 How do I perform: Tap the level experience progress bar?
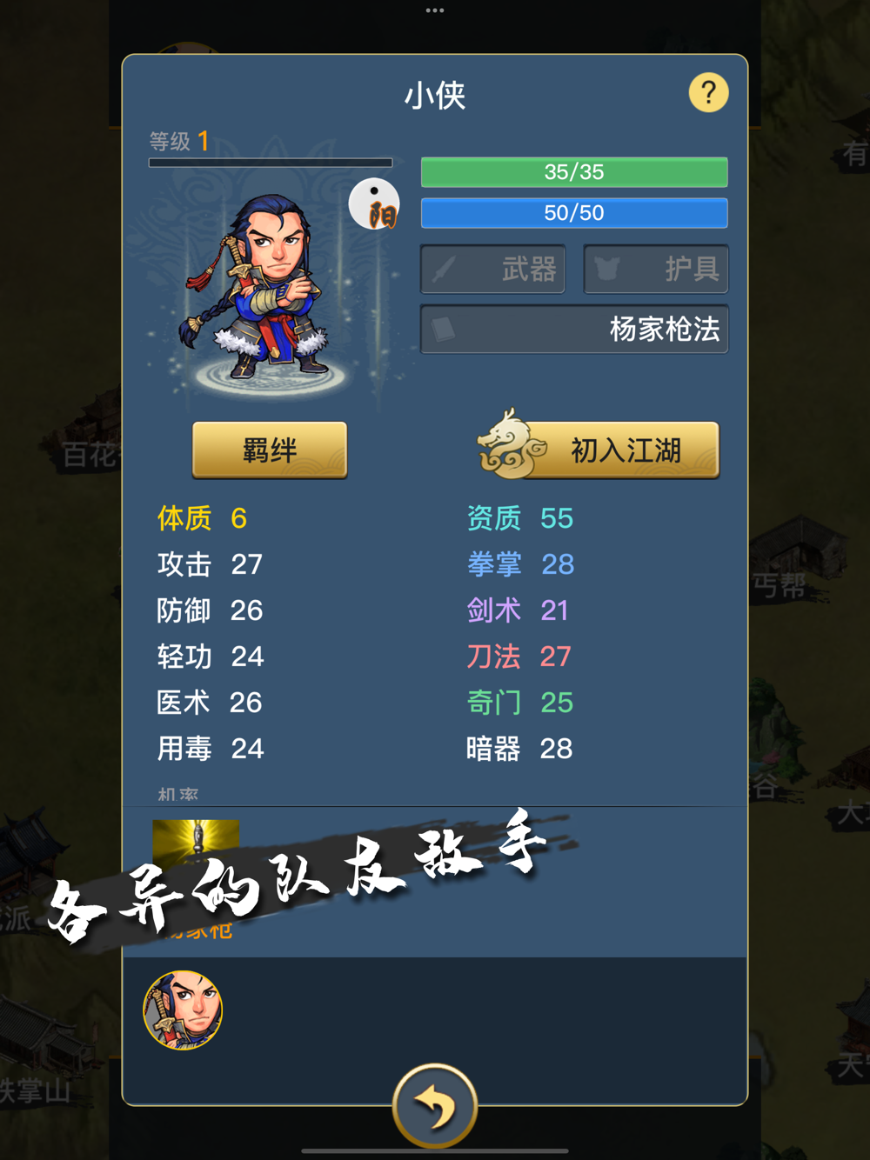(x=271, y=163)
